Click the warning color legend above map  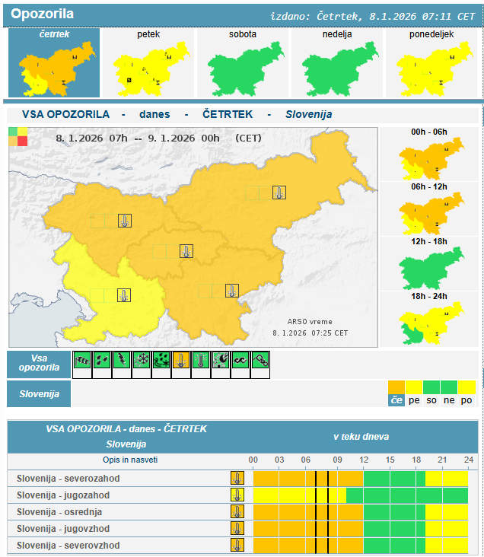[x=18, y=136]
